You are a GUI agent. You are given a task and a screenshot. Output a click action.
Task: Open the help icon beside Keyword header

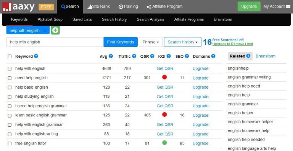click(36, 56)
